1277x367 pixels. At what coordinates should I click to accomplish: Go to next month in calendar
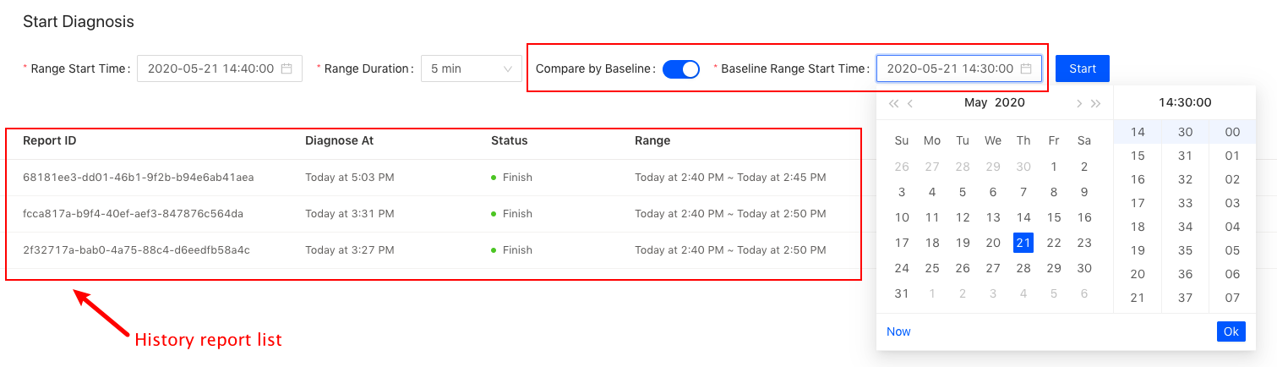[x=1079, y=103]
